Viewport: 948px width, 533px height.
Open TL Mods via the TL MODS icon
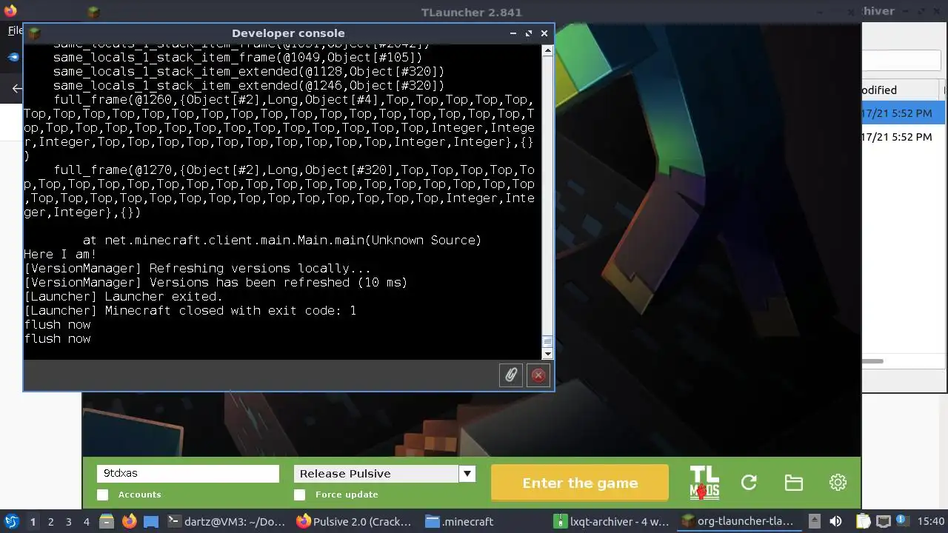tap(704, 483)
